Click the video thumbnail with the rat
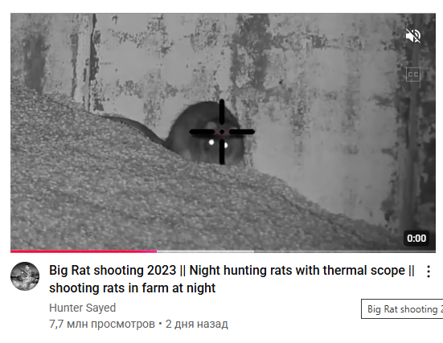 click(x=223, y=132)
